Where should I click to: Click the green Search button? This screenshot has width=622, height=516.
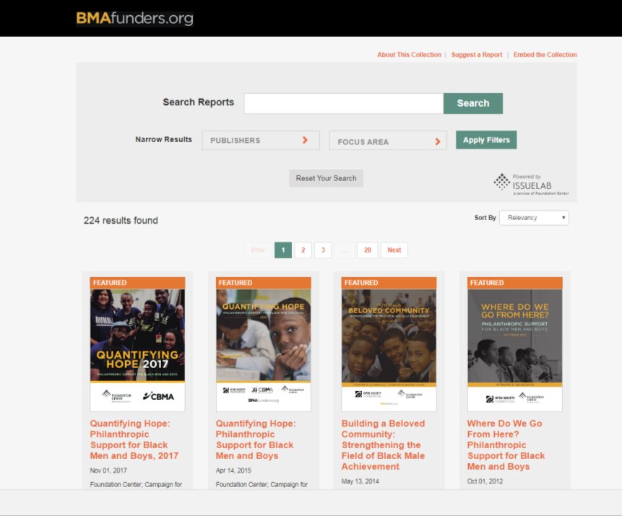click(x=473, y=103)
